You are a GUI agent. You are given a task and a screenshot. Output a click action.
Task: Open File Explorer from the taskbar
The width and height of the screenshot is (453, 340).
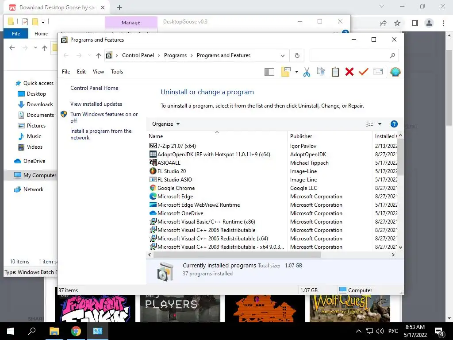[54, 331]
